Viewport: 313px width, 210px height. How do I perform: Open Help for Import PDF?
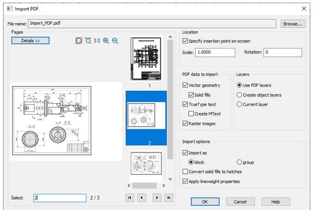[x=276, y=202]
